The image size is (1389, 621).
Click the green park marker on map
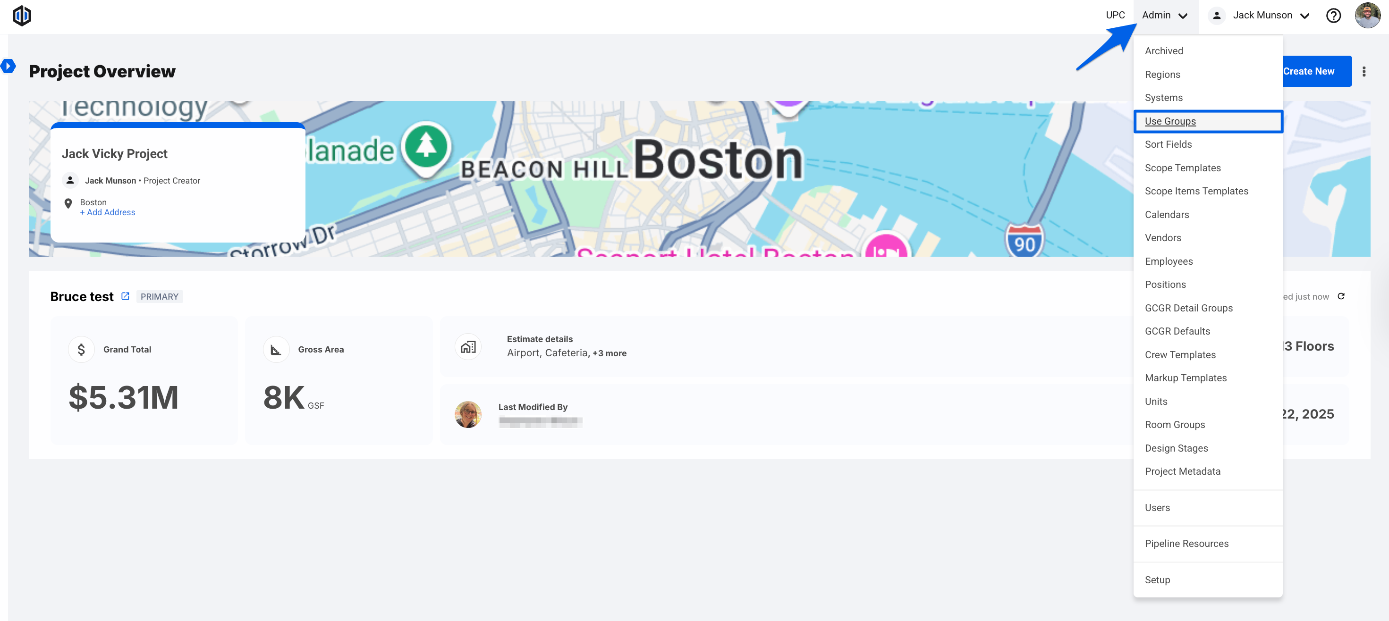click(x=426, y=147)
